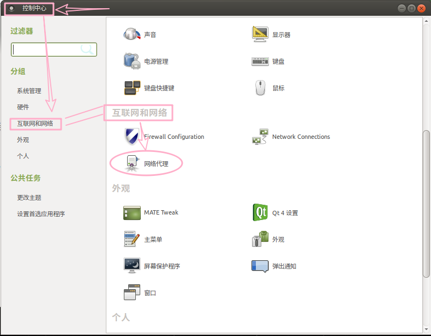Screen dimensions: 431x336
Task: Click the search magnifier in filter box
Action: click(x=87, y=50)
